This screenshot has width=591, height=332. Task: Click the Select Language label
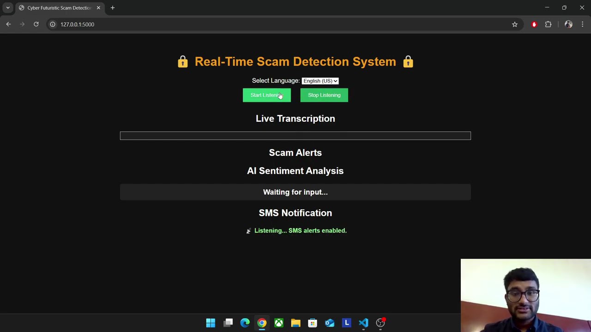pos(276,81)
